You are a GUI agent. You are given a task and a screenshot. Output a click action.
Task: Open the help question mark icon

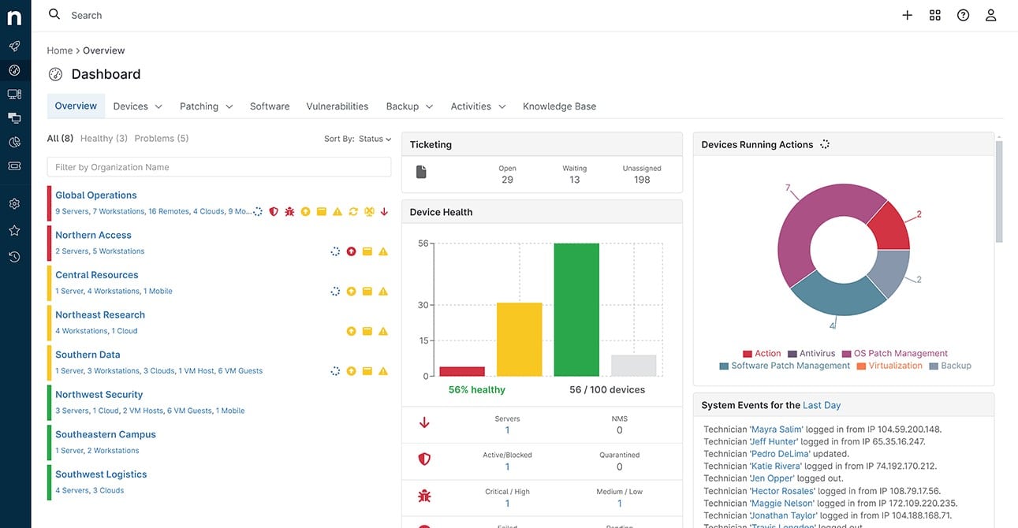[963, 15]
